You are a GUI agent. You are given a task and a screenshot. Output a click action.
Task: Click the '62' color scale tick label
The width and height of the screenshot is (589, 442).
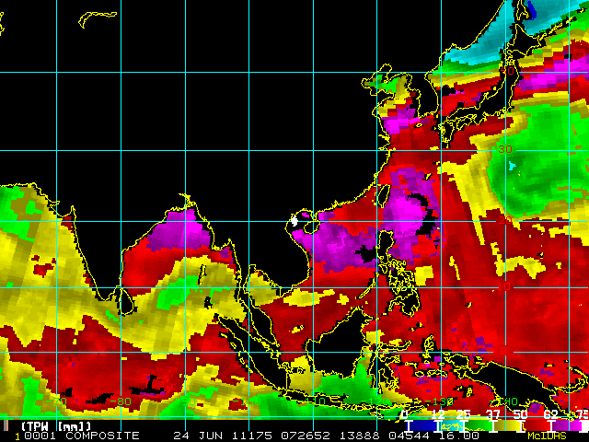[x=550, y=414]
